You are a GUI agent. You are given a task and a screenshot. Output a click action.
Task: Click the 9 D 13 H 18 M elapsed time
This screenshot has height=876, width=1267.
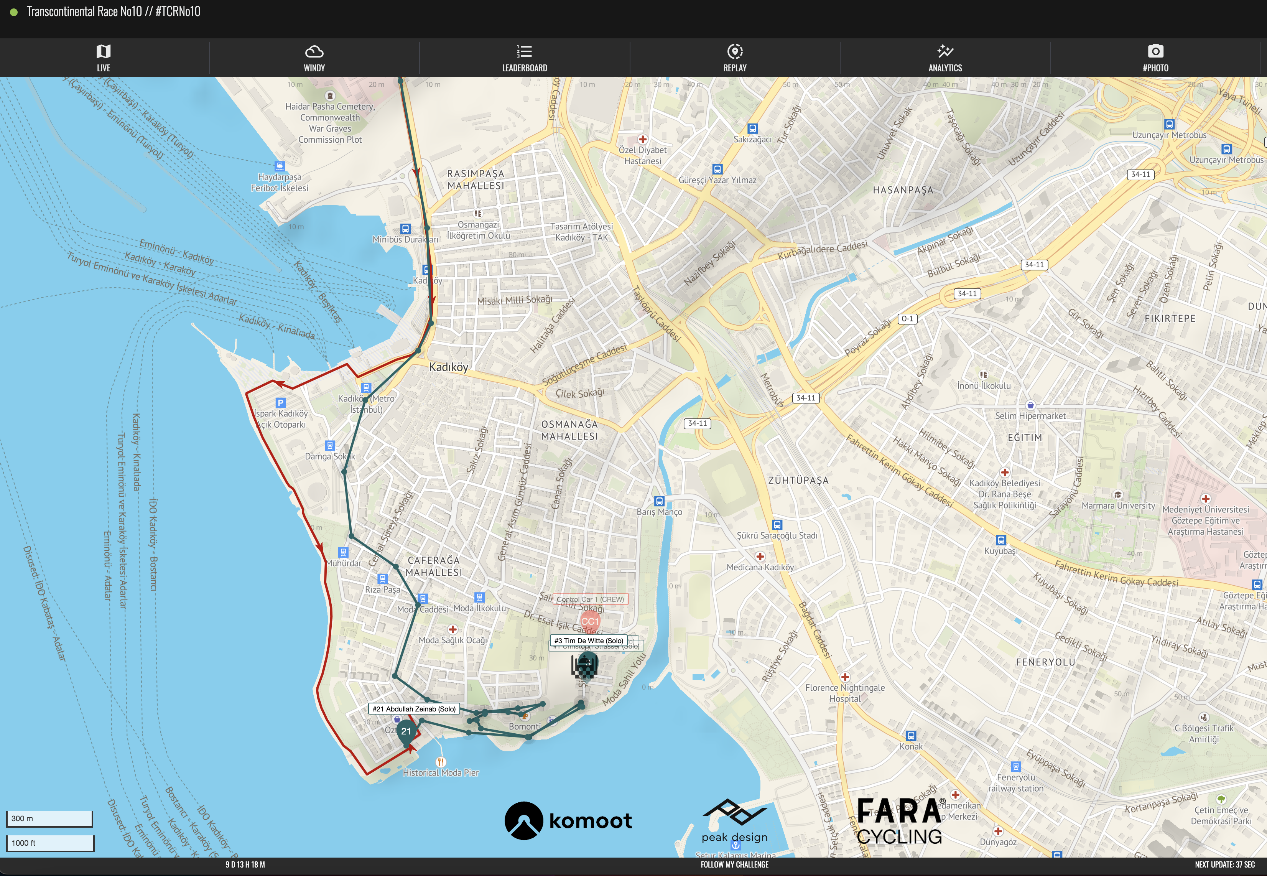(245, 864)
